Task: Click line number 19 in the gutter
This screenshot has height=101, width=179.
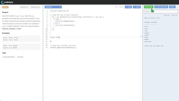Action: point(47,47)
